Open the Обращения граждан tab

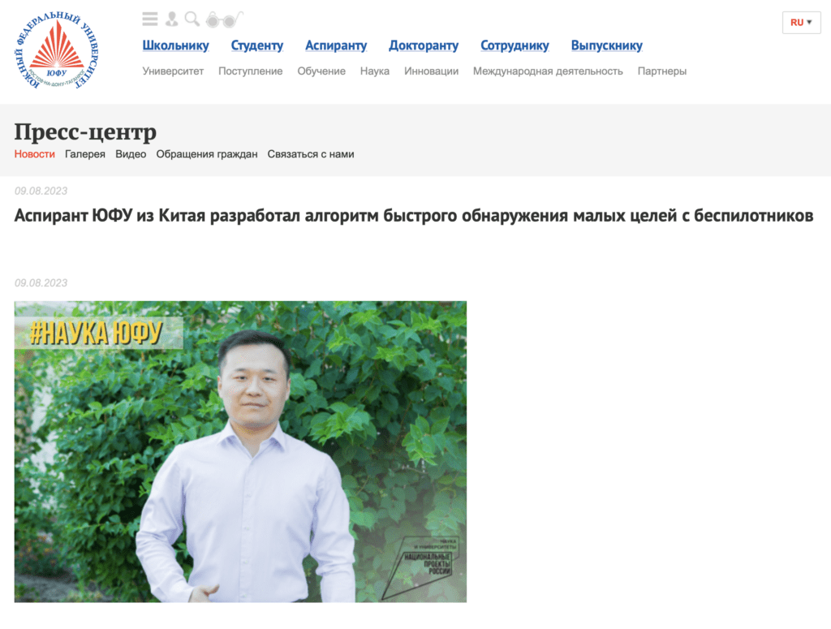[x=207, y=154]
